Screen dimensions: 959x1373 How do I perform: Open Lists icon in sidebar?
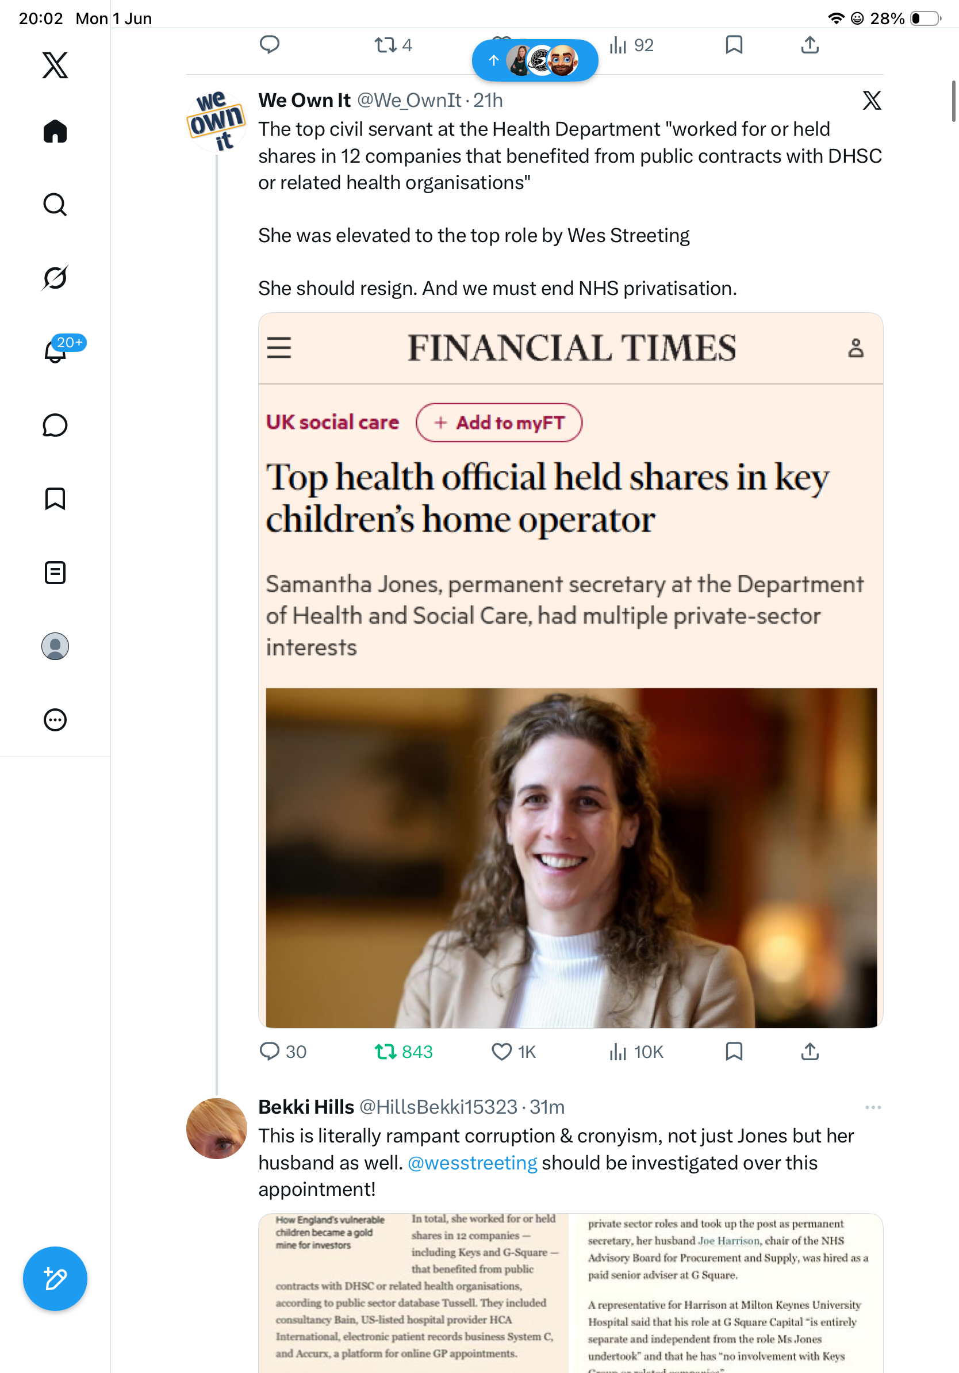[x=55, y=572]
